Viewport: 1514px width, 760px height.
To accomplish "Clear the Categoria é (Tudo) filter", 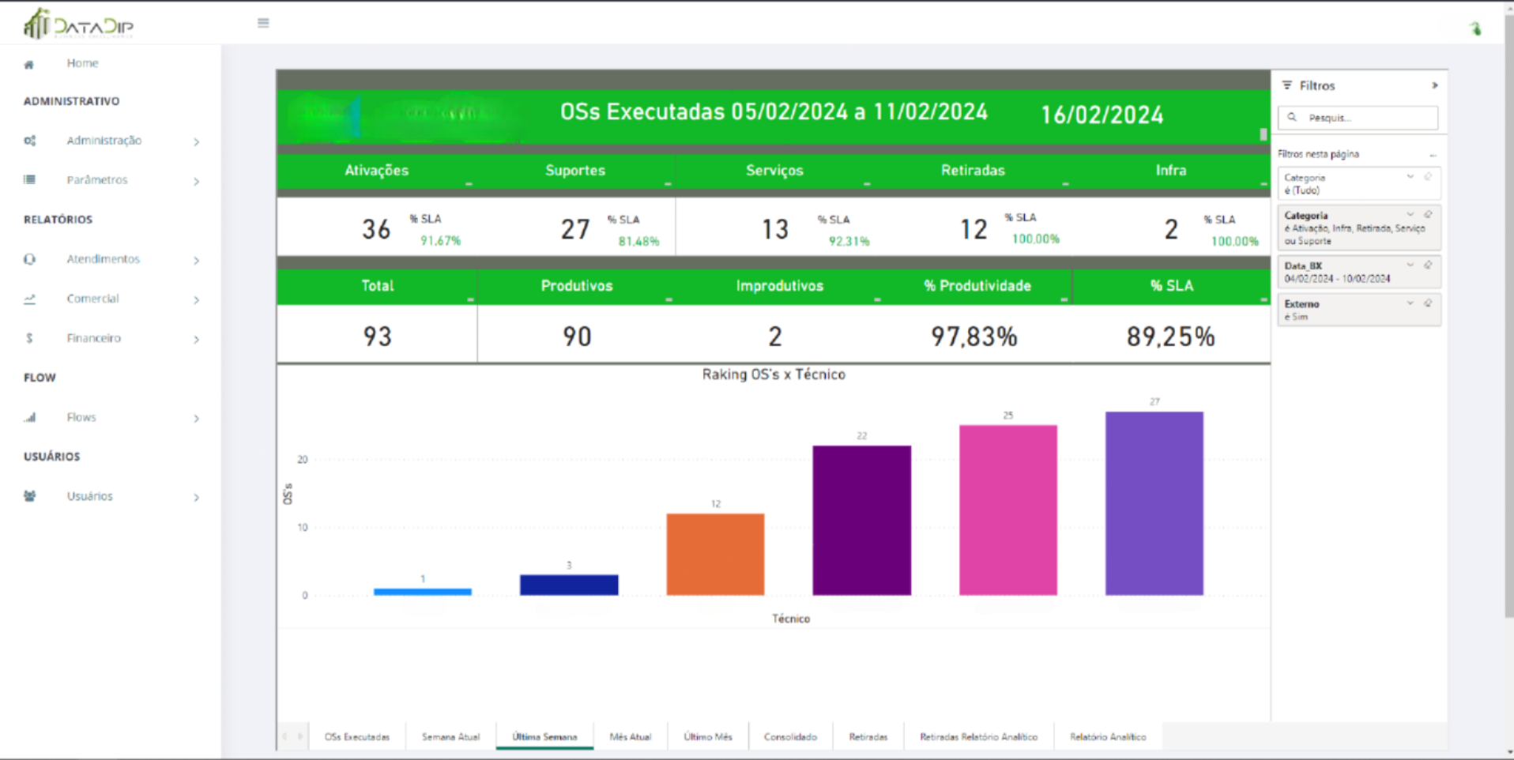I will (x=1428, y=177).
